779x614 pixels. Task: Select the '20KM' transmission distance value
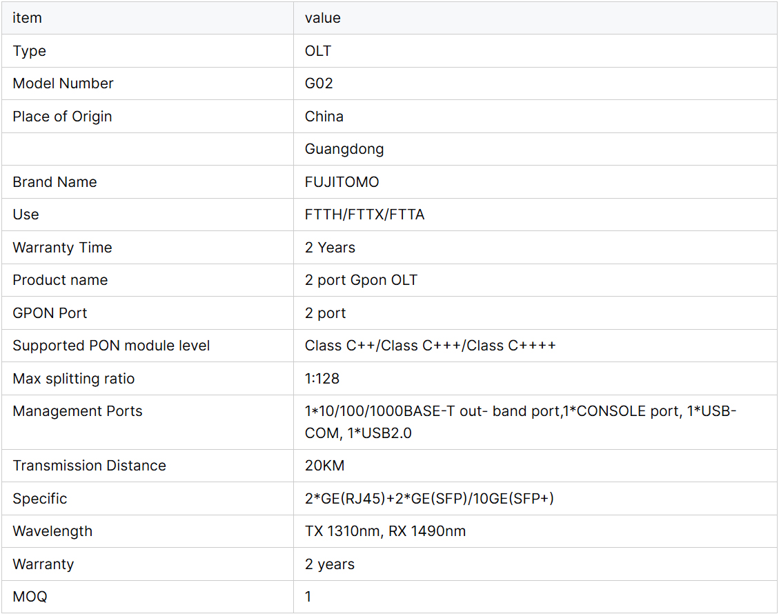(x=324, y=466)
